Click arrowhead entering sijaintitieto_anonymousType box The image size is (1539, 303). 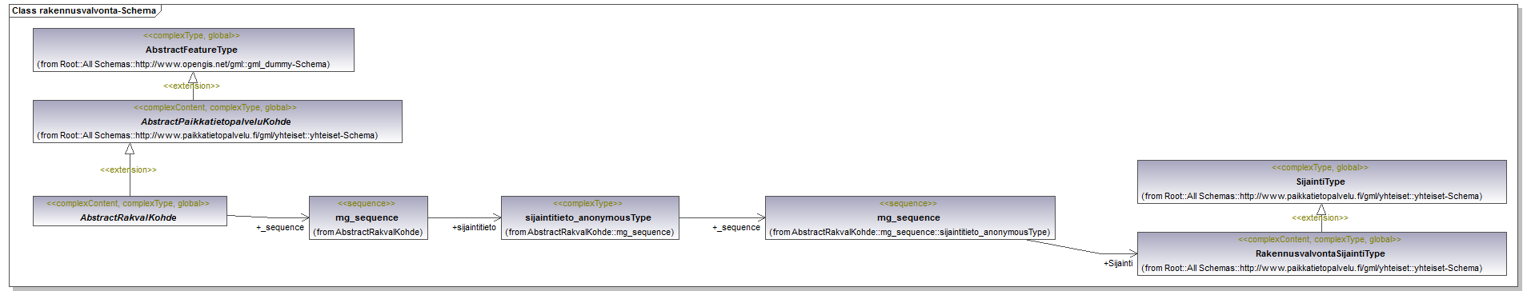tap(496, 217)
